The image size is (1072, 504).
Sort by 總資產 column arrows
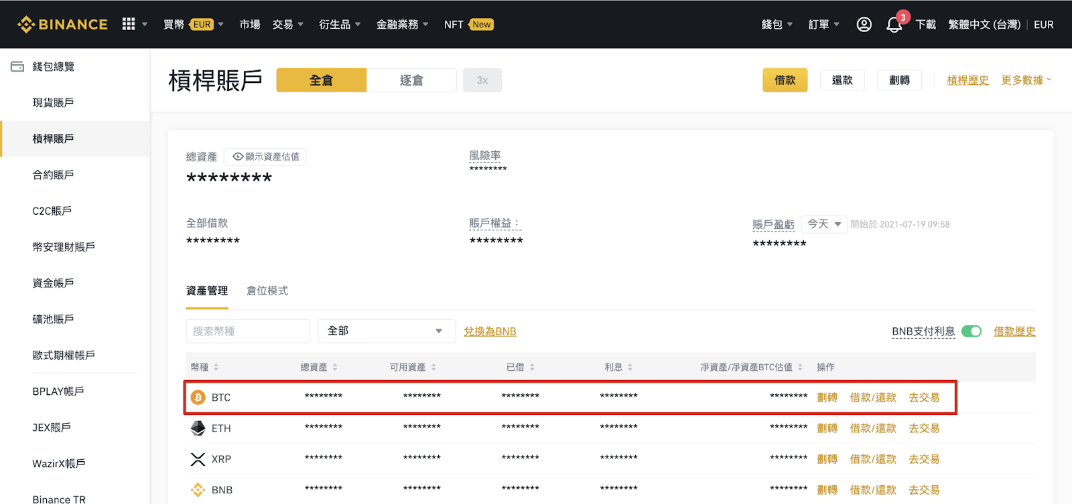click(x=335, y=367)
